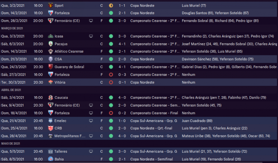
Task: Click scorer Juan Cuadrado (89)
Action: (x=196, y=121)
